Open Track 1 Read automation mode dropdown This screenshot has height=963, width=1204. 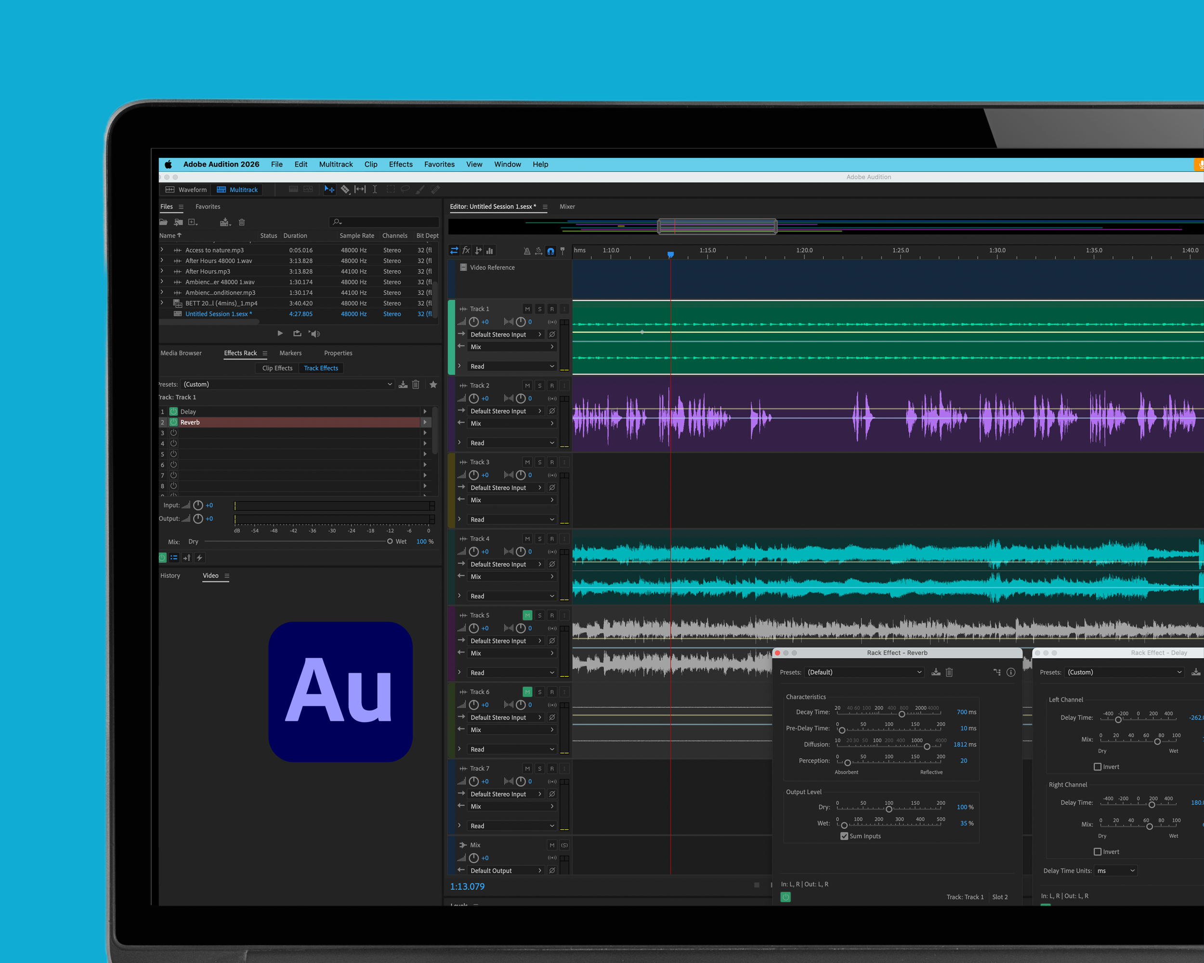(512, 366)
